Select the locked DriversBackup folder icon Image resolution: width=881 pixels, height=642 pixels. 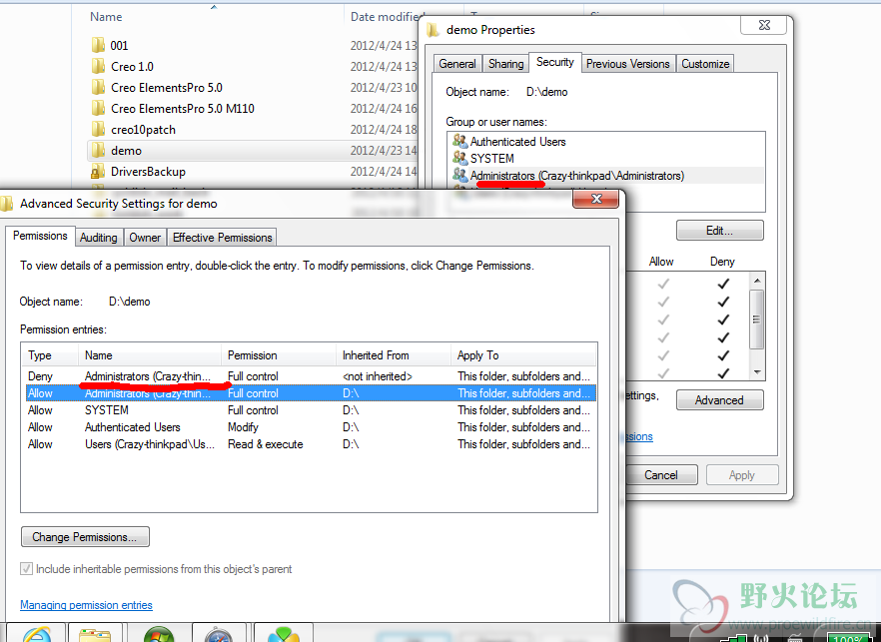(98, 172)
